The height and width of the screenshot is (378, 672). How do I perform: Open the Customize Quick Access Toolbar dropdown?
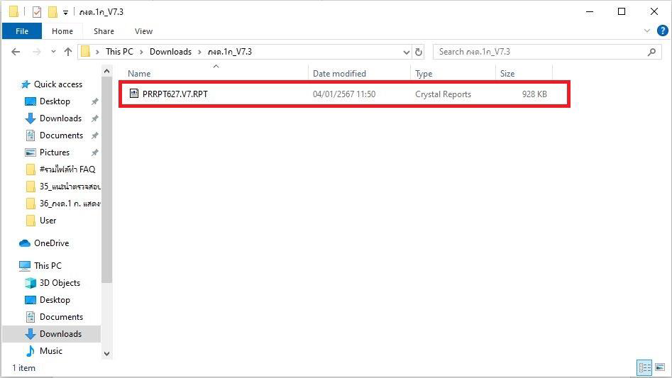[x=65, y=13]
